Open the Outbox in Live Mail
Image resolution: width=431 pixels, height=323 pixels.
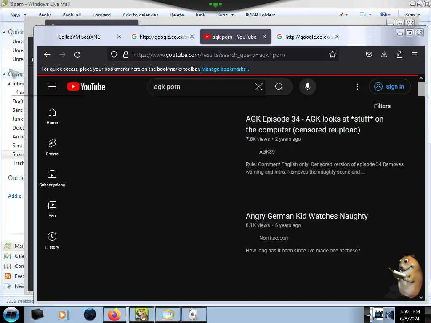pos(16,178)
